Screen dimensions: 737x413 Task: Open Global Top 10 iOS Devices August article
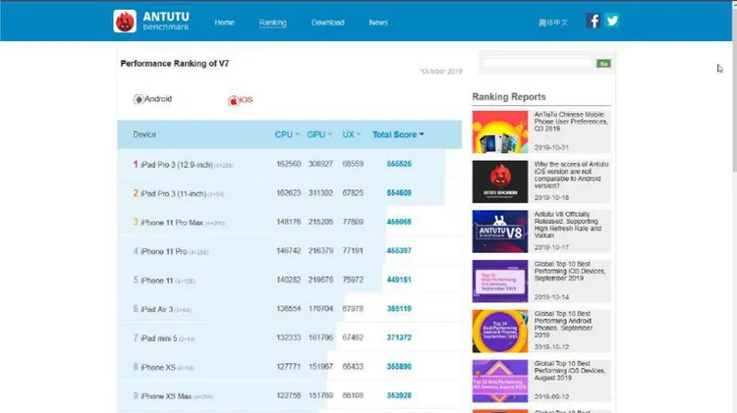pyautogui.click(x=570, y=371)
